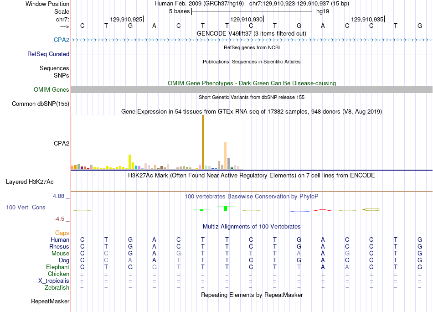Click the hg19 text beside scale bar
This screenshot has height=312, width=433.
[x=323, y=11]
